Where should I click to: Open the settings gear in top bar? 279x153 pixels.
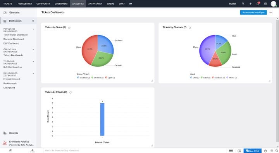click(x=265, y=3)
